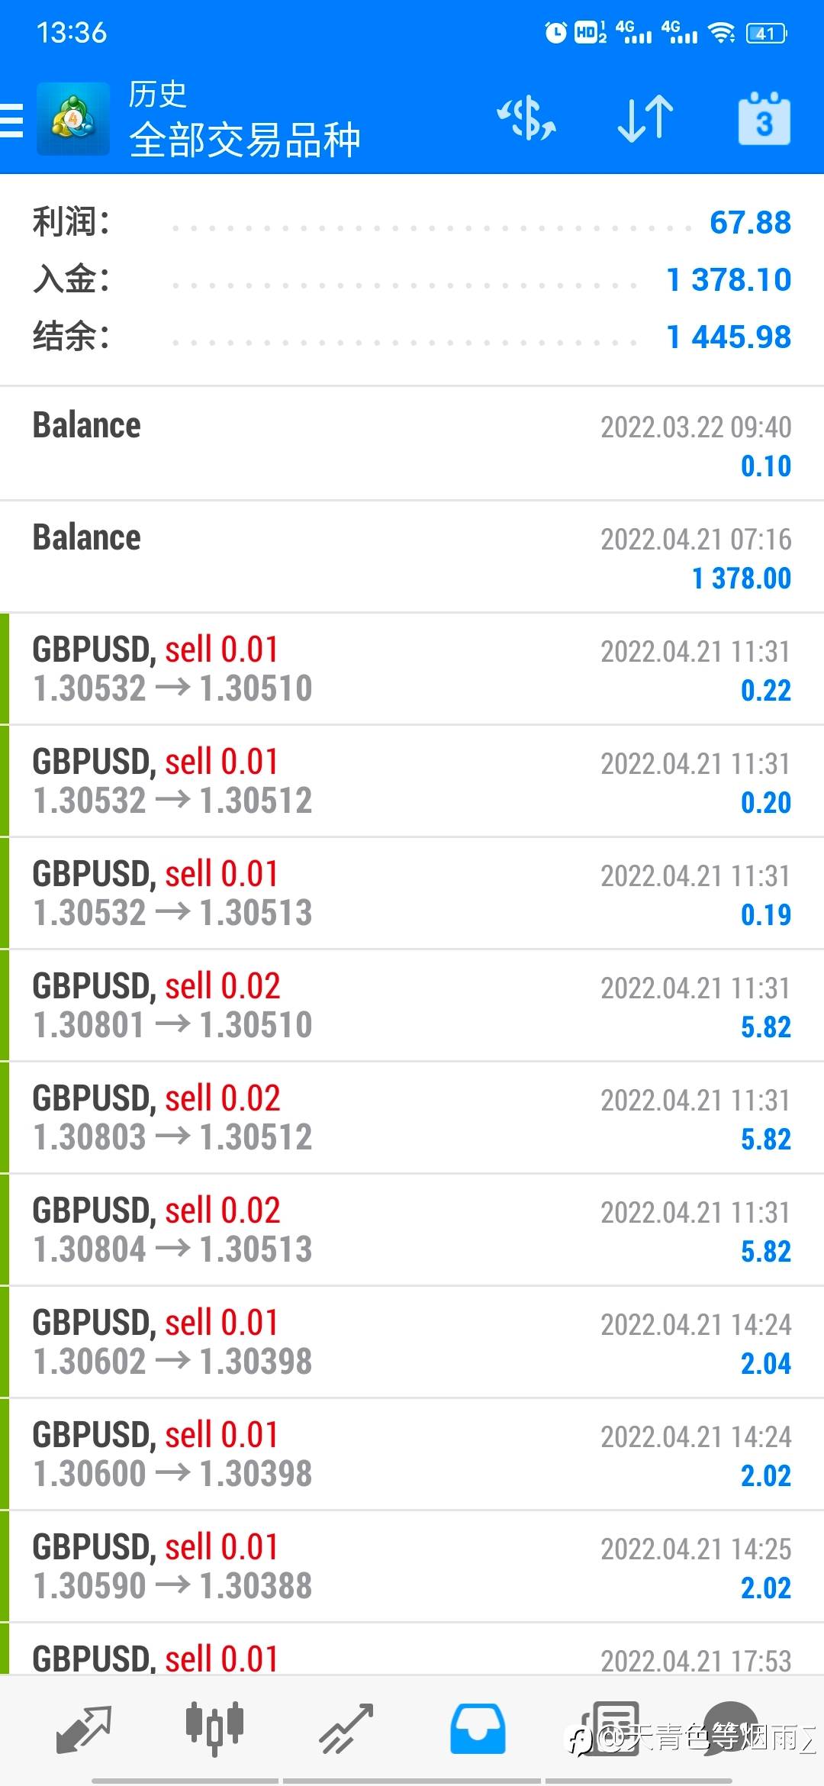Select the History inbox tab
This screenshot has width=824, height=1786.
pyautogui.click(x=478, y=1728)
